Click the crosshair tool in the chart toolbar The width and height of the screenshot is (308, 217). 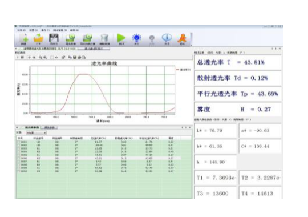(x=29, y=57)
